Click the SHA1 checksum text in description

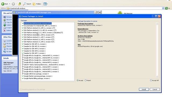click(x=96, y=41)
